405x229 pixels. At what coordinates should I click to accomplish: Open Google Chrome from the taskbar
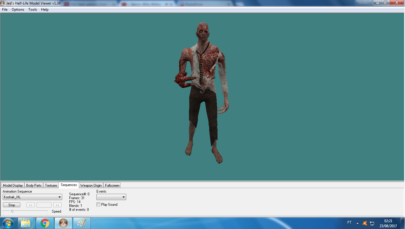point(45,223)
